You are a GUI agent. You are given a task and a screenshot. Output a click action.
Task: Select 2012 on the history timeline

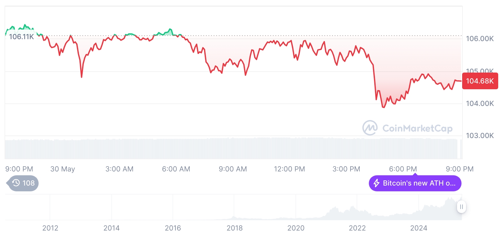tap(50, 228)
